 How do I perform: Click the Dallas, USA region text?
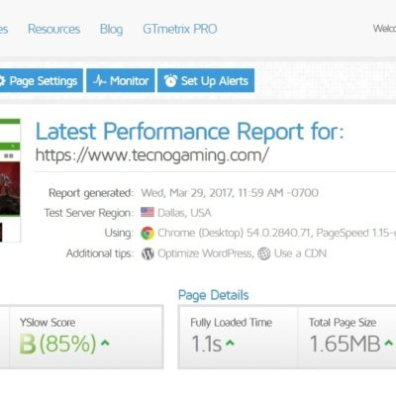click(184, 213)
